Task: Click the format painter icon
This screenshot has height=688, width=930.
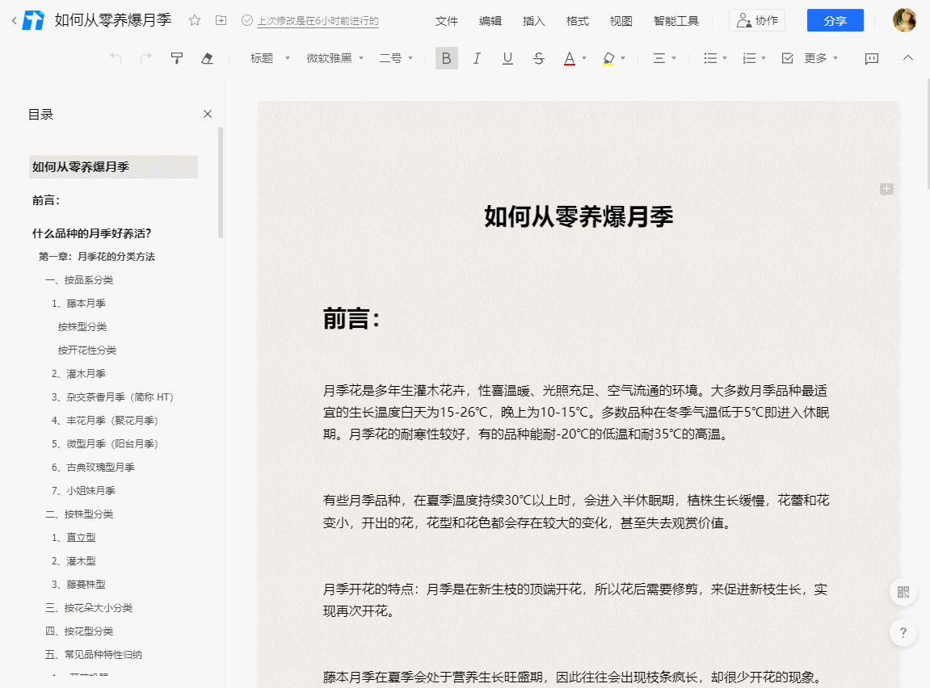Action: coord(177,58)
